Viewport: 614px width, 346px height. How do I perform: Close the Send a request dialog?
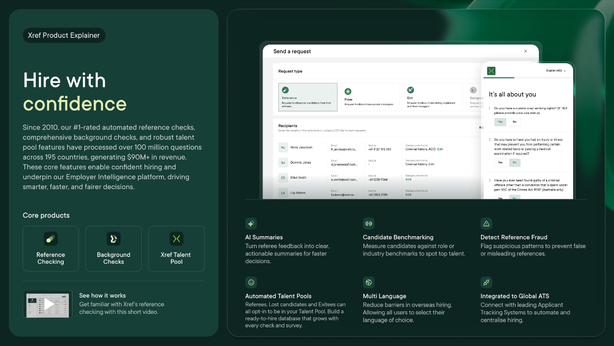pos(525,51)
